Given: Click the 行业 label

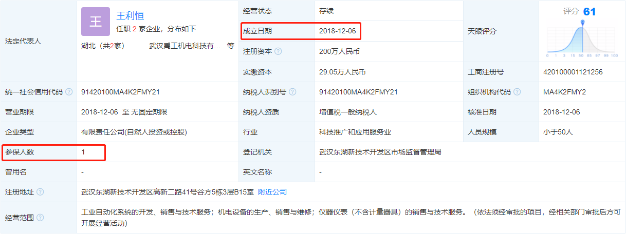Looking at the screenshot, I should coord(250,132).
